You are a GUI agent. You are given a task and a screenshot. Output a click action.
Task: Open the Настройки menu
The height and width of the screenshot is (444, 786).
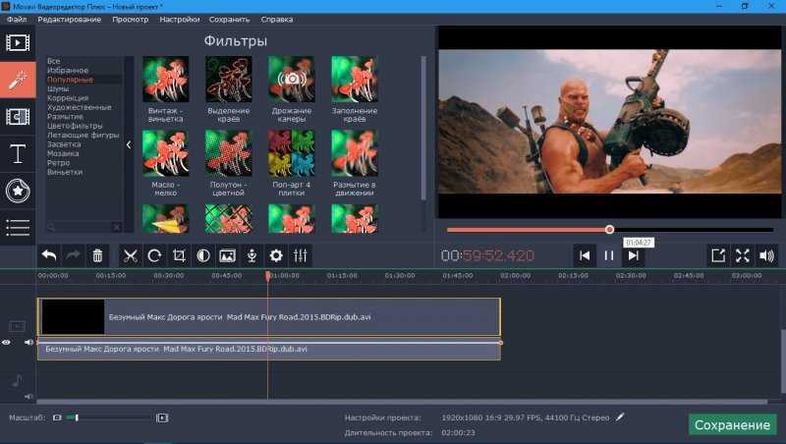click(180, 20)
